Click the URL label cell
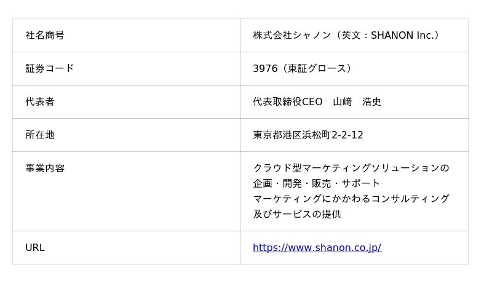This screenshot has height=283, width=492. 35,248
